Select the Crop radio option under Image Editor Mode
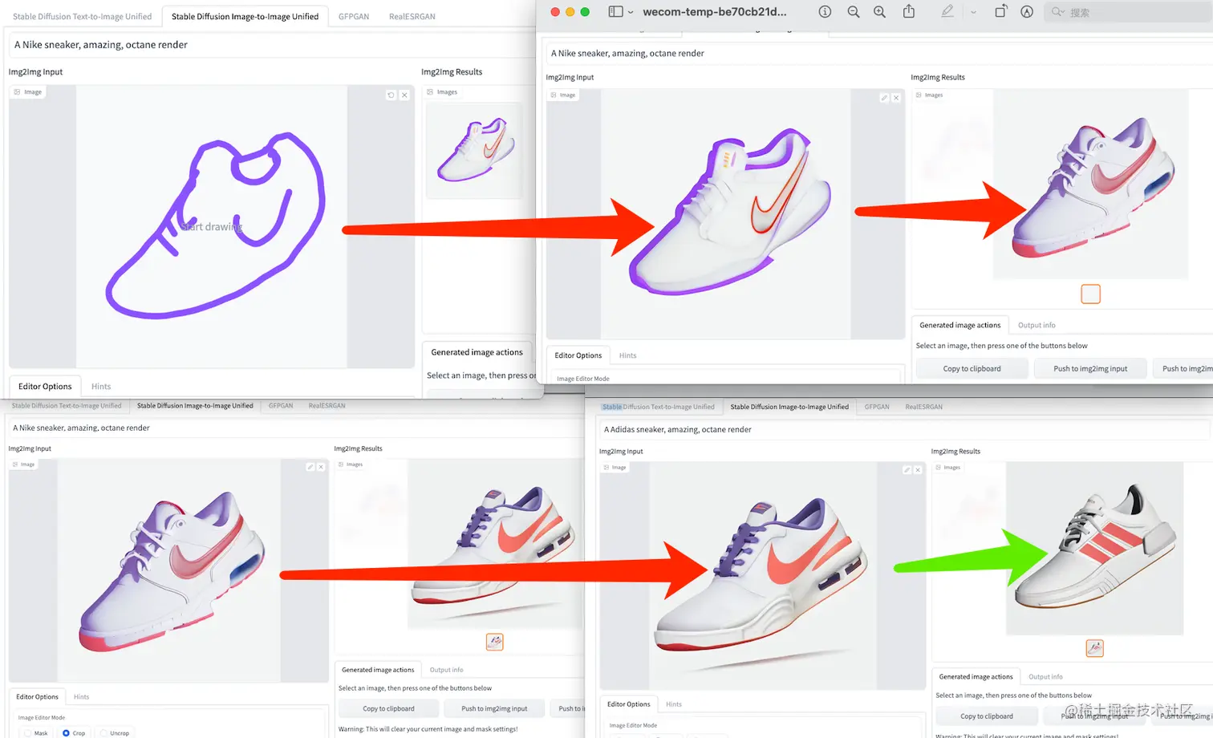 click(74, 733)
